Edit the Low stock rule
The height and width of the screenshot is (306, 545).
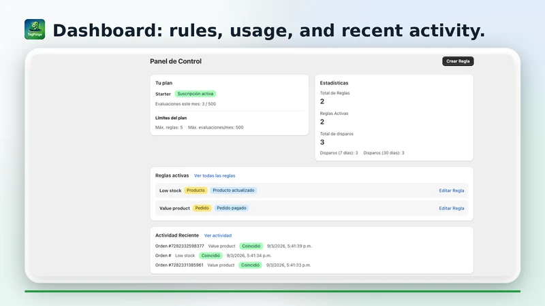[x=451, y=190]
